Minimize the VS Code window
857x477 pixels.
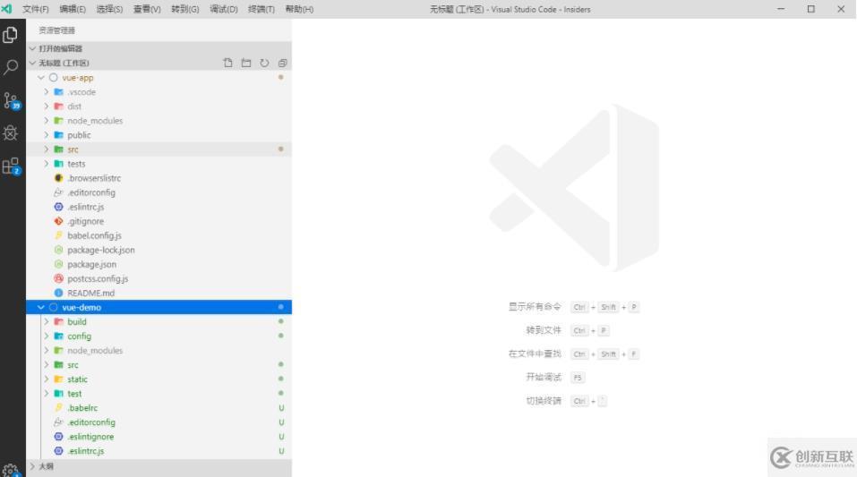tap(781, 9)
